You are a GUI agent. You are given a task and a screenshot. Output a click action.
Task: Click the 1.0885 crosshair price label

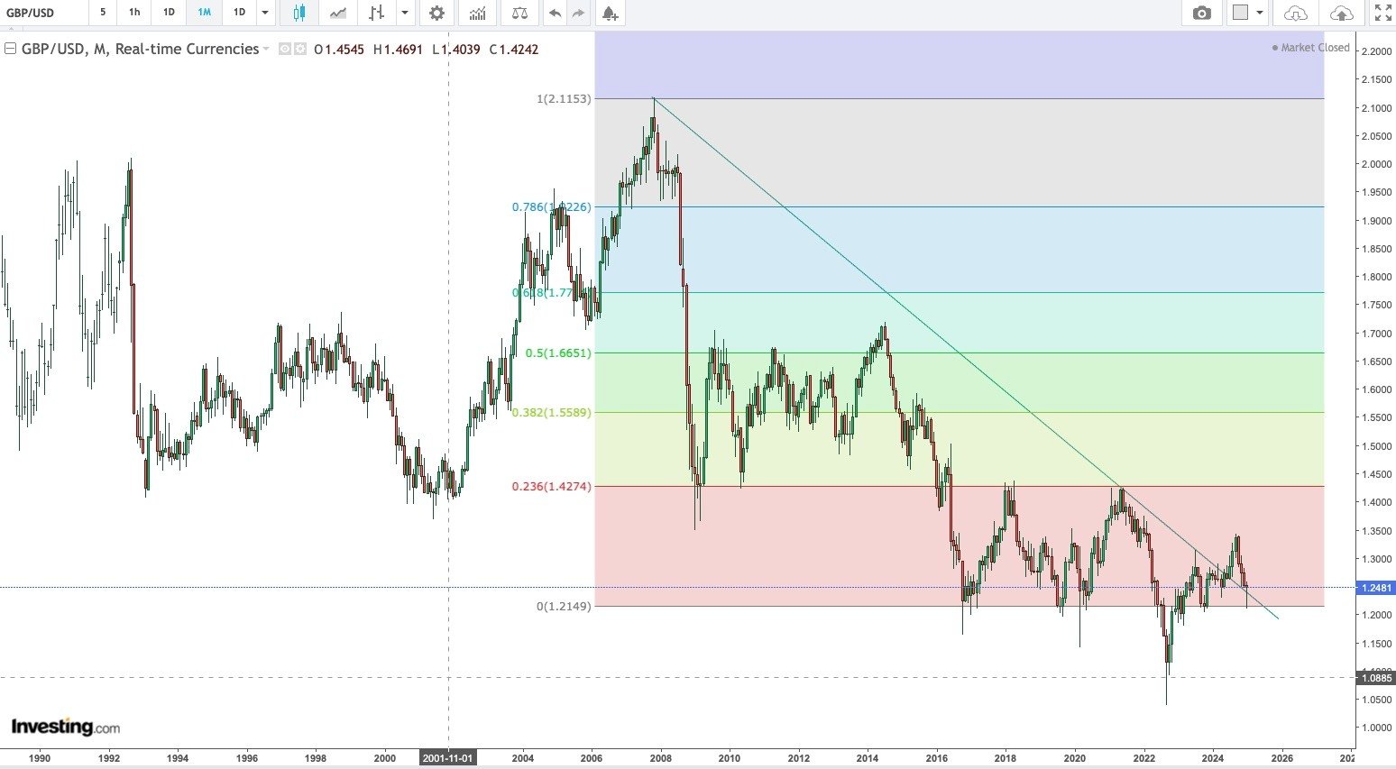click(1375, 678)
